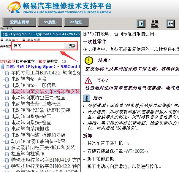Open 电动转向齿条-总成概述 document

(x=36, y=104)
